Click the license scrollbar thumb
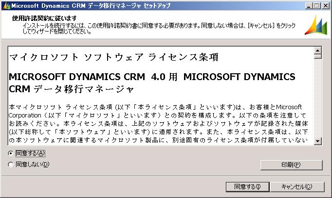This screenshot has height=198, width=332. pos(317,56)
